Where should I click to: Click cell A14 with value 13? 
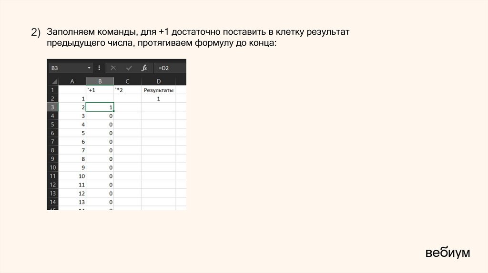pyautogui.click(x=72, y=202)
